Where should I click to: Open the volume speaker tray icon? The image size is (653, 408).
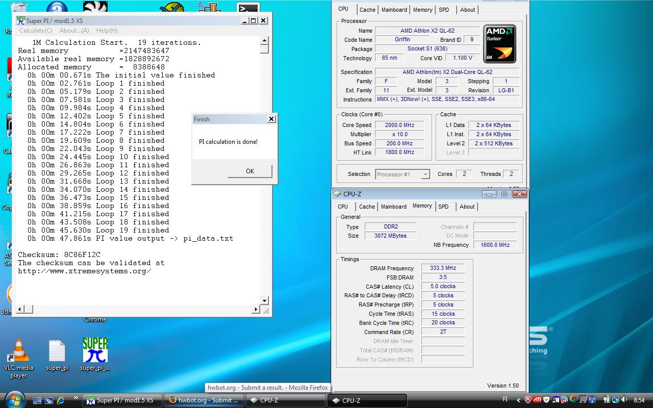pos(624,399)
